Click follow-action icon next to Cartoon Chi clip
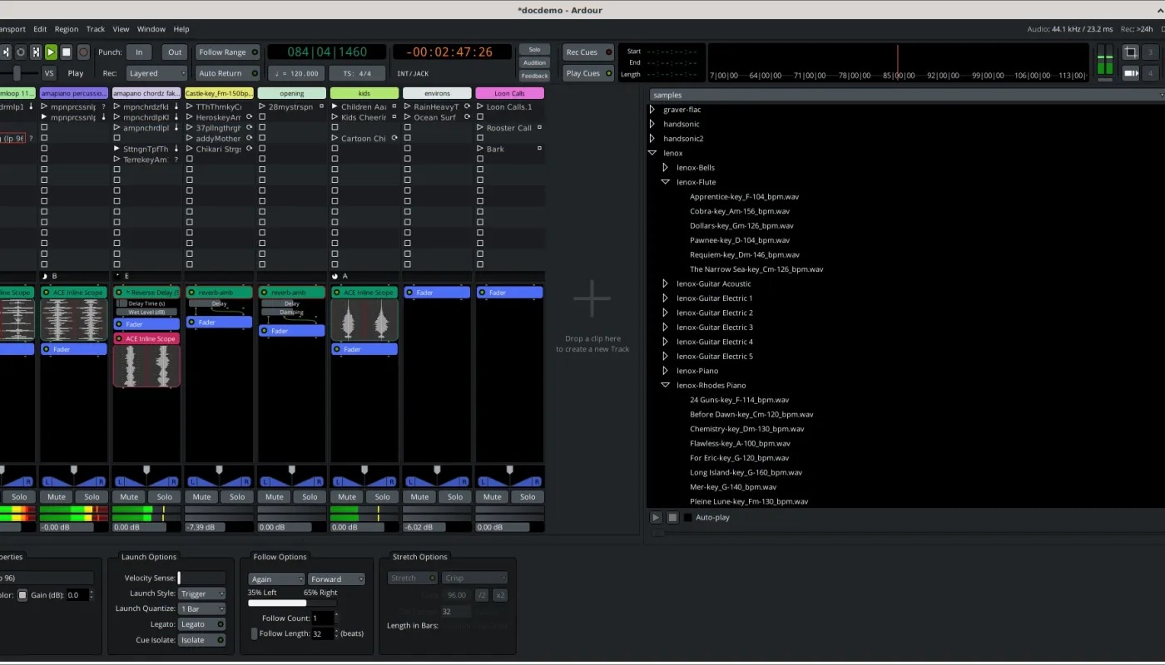The image size is (1165, 665). [x=394, y=139]
